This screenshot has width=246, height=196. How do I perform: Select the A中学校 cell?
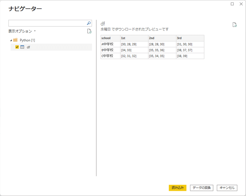110,44
